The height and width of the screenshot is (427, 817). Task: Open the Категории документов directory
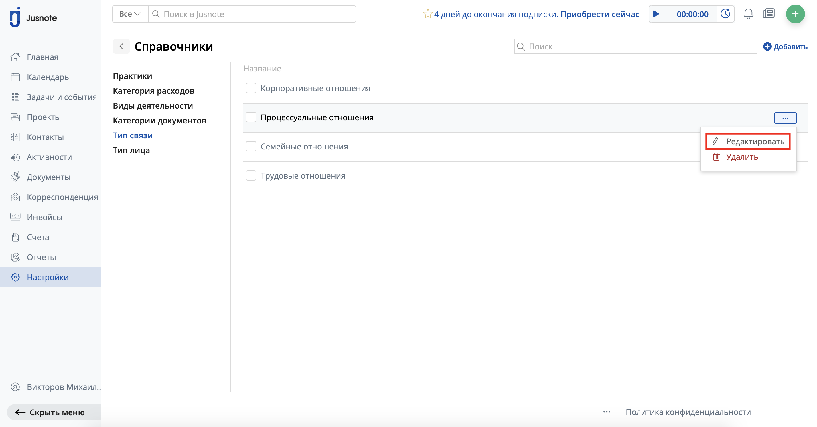click(x=159, y=121)
